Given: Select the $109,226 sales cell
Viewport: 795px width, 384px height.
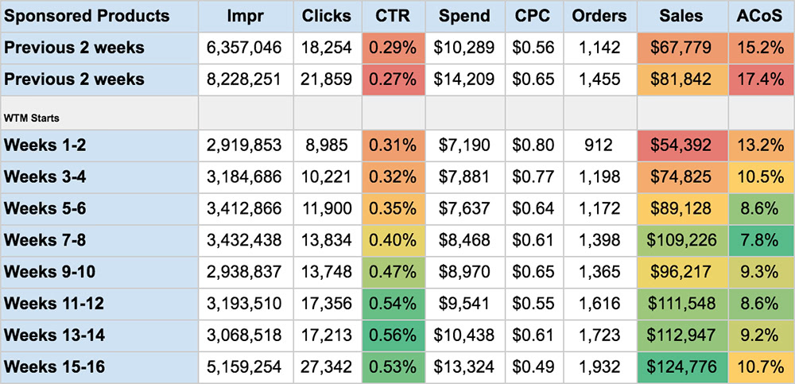Looking at the screenshot, I should pos(681,241).
